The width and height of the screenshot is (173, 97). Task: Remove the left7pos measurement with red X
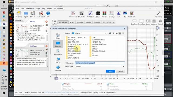click(46, 22)
